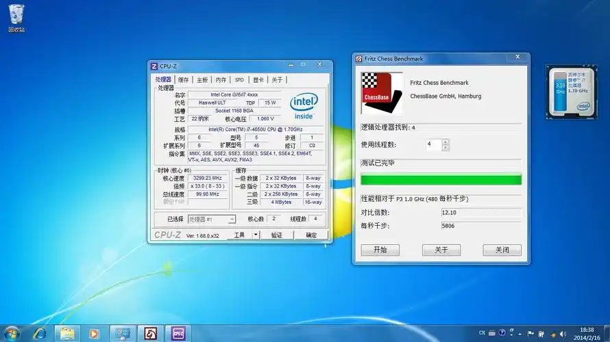This screenshot has width=610, height=342.
Task: Click the 使用线程数 input field
Action: [434, 145]
